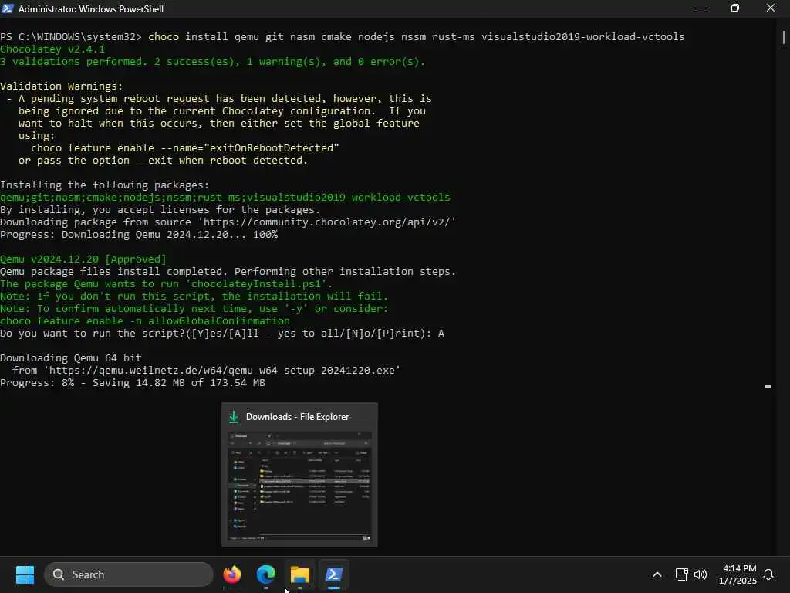
Task: Click the text 'Chocolatey v2.4.1'
Action: tap(52, 49)
